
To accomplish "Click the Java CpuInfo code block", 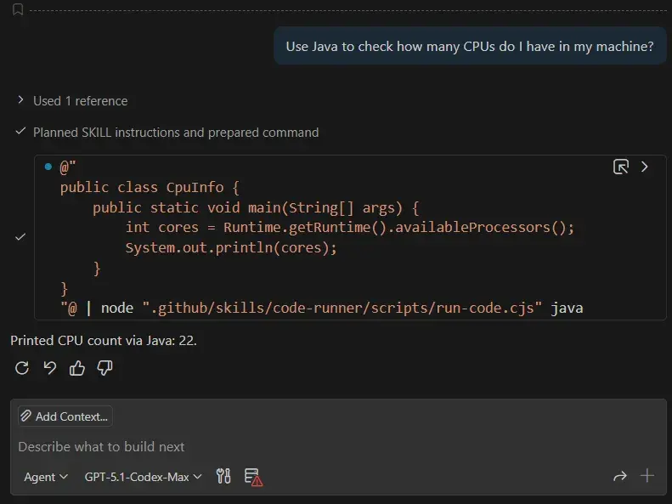I will [x=340, y=237].
